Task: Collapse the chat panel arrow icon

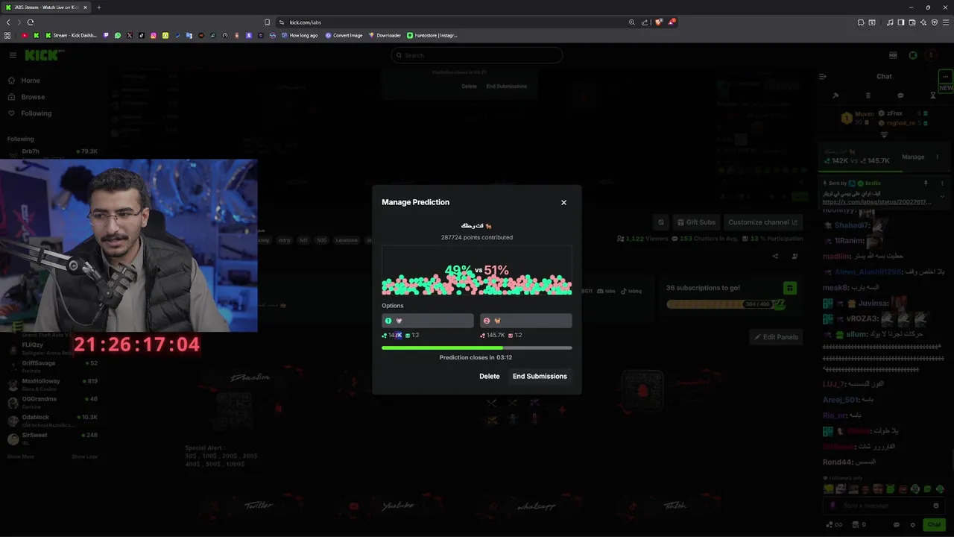Action: (x=823, y=76)
